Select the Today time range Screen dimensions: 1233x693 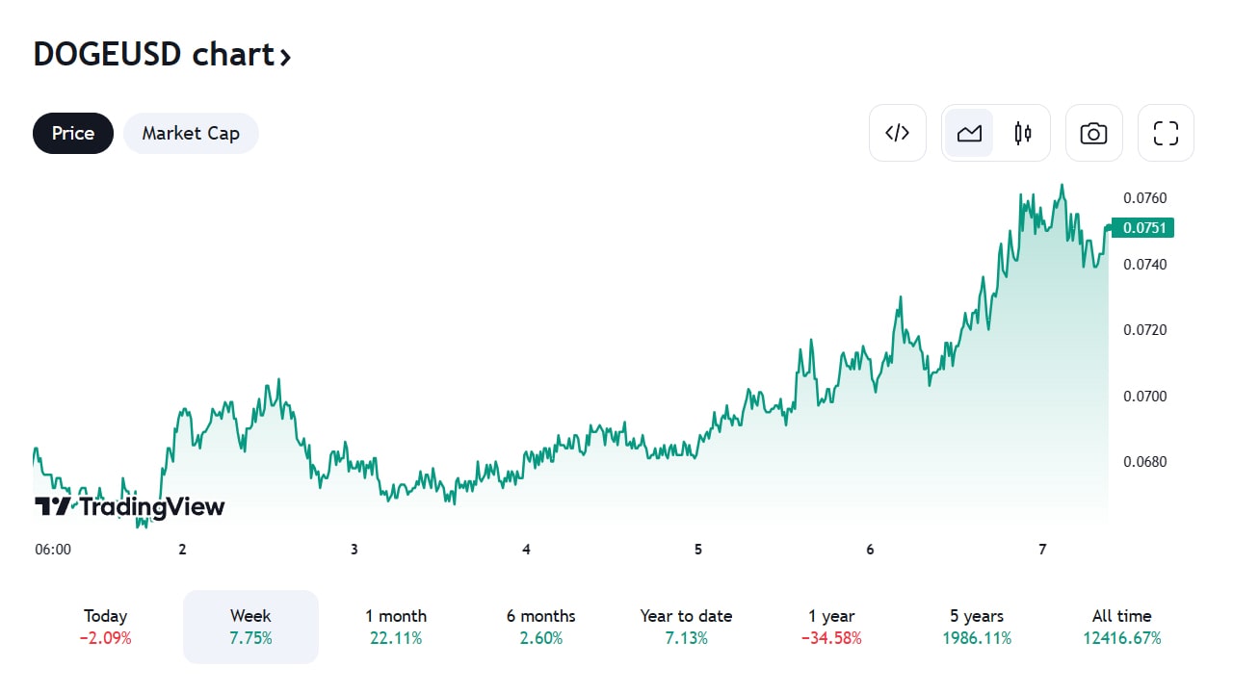[106, 627]
